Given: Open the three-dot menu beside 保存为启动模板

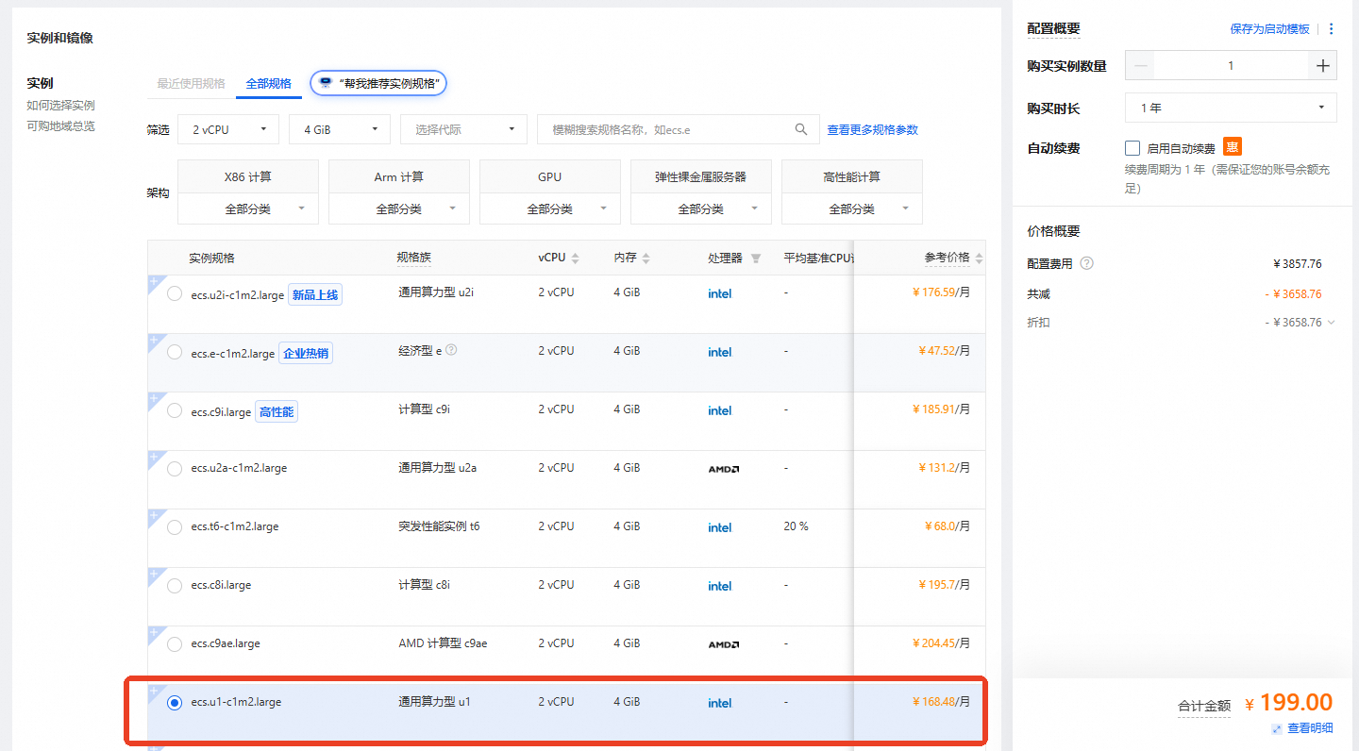Looking at the screenshot, I should coord(1332,29).
